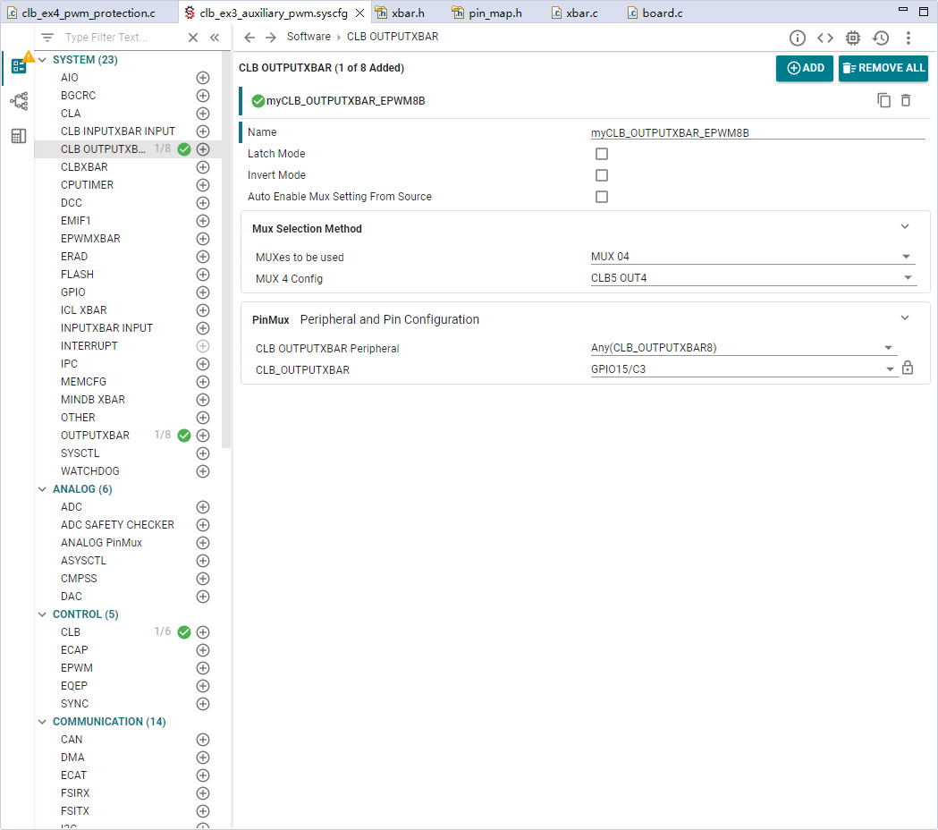
Task: Open the MUX 4 Config dropdown
Action: click(x=753, y=278)
